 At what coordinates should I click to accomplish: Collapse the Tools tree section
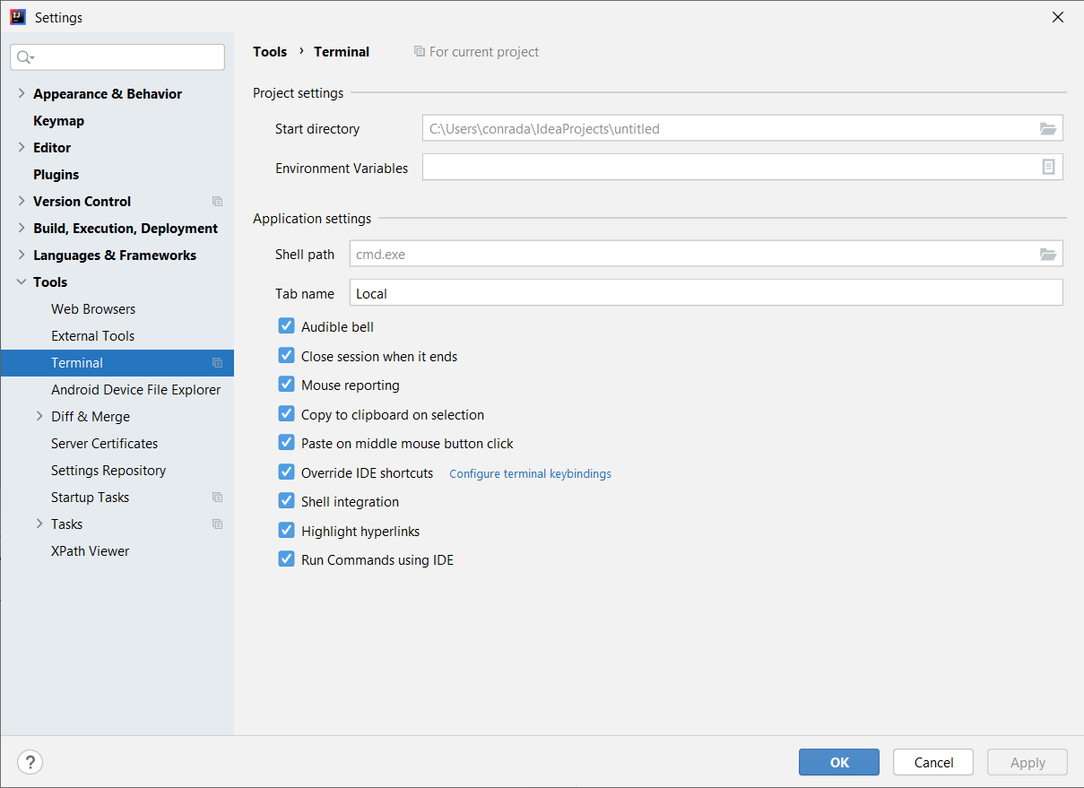pos(22,281)
